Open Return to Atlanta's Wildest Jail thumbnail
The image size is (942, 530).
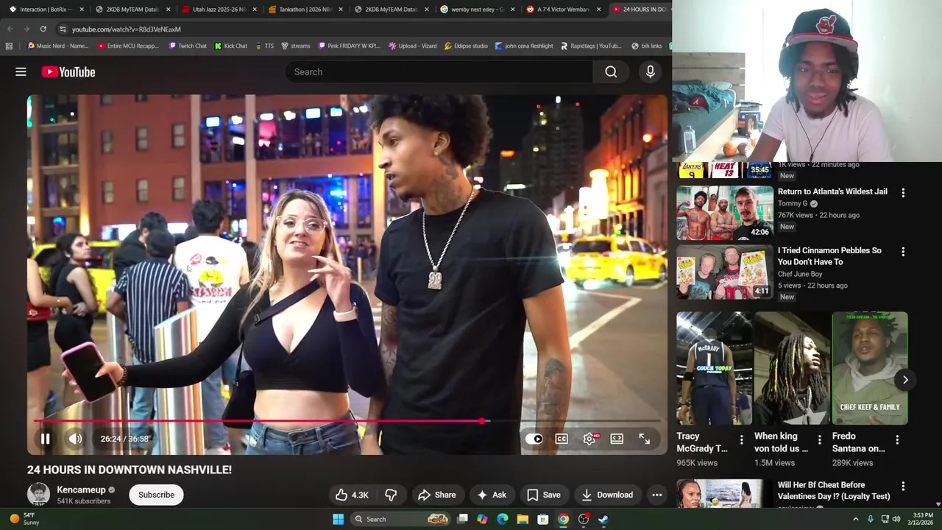click(x=724, y=213)
